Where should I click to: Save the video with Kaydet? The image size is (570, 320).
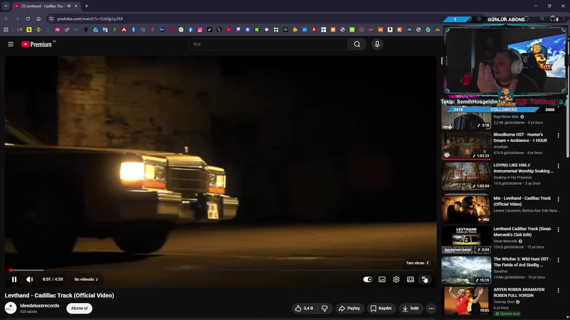pyautogui.click(x=381, y=308)
